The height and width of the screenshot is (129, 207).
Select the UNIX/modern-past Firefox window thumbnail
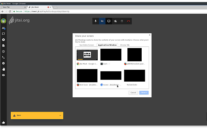click(135, 55)
